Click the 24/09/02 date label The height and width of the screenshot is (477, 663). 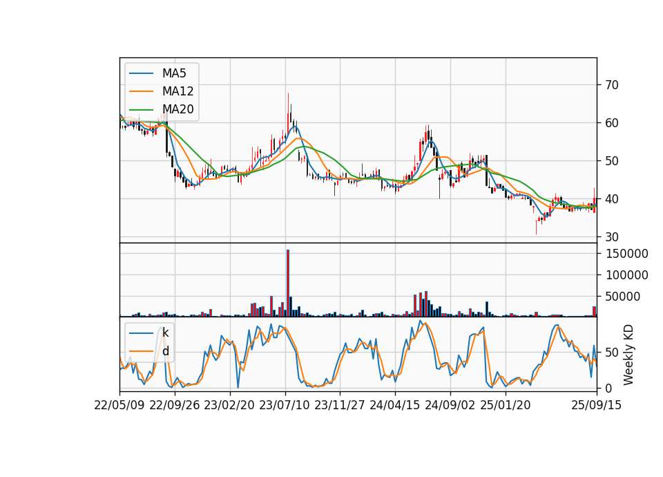pyautogui.click(x=450, y=405)
